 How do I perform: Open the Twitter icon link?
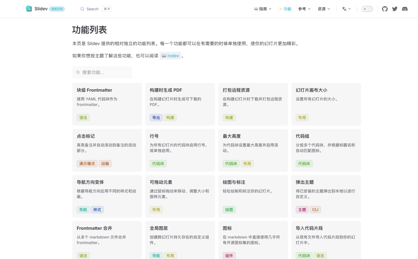pyautogui.click(x=395, y=9)
